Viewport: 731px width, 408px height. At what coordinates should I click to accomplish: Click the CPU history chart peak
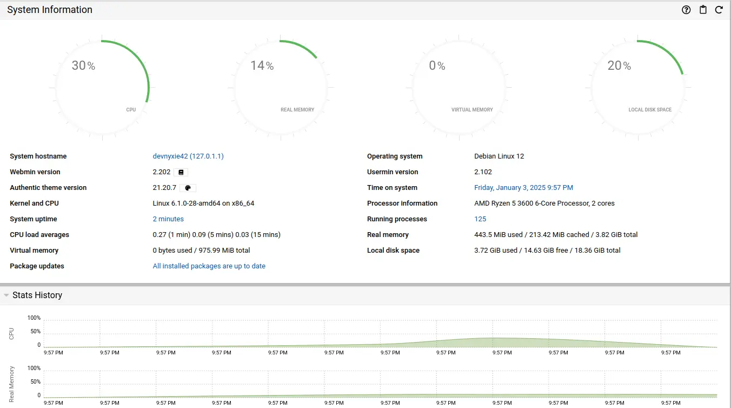[493, 341]
